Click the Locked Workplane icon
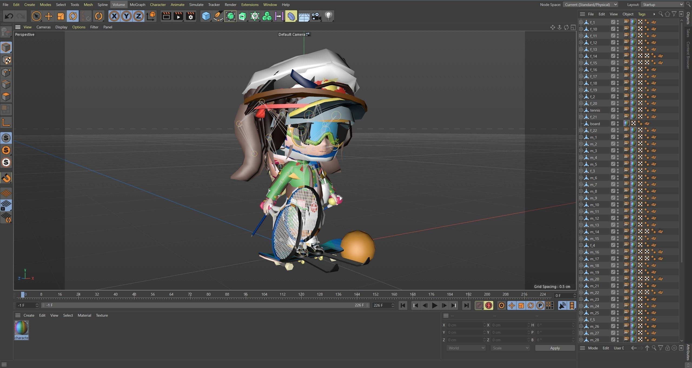Image resolution: width=692 pixels, height=368 pixels. tap(6, 206)
